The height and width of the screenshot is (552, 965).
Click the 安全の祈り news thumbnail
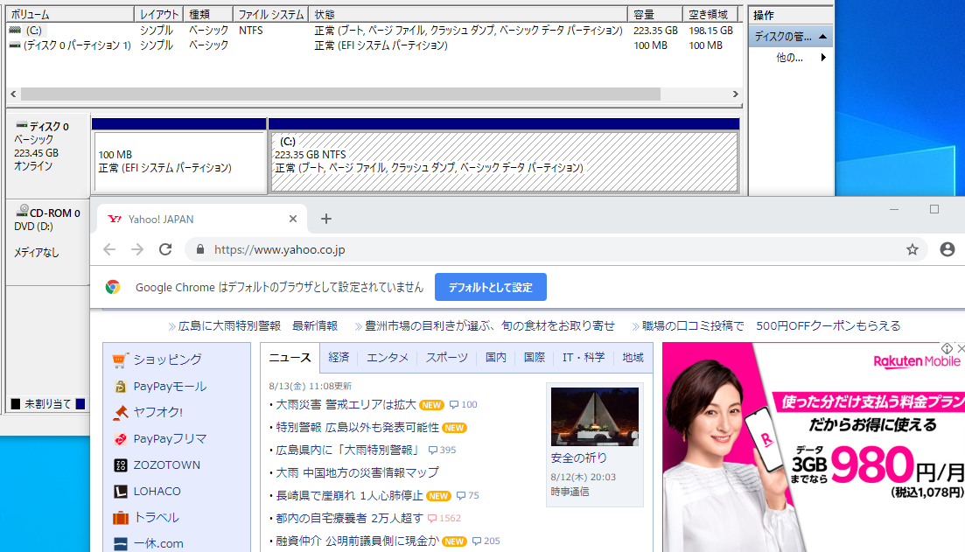595,416
